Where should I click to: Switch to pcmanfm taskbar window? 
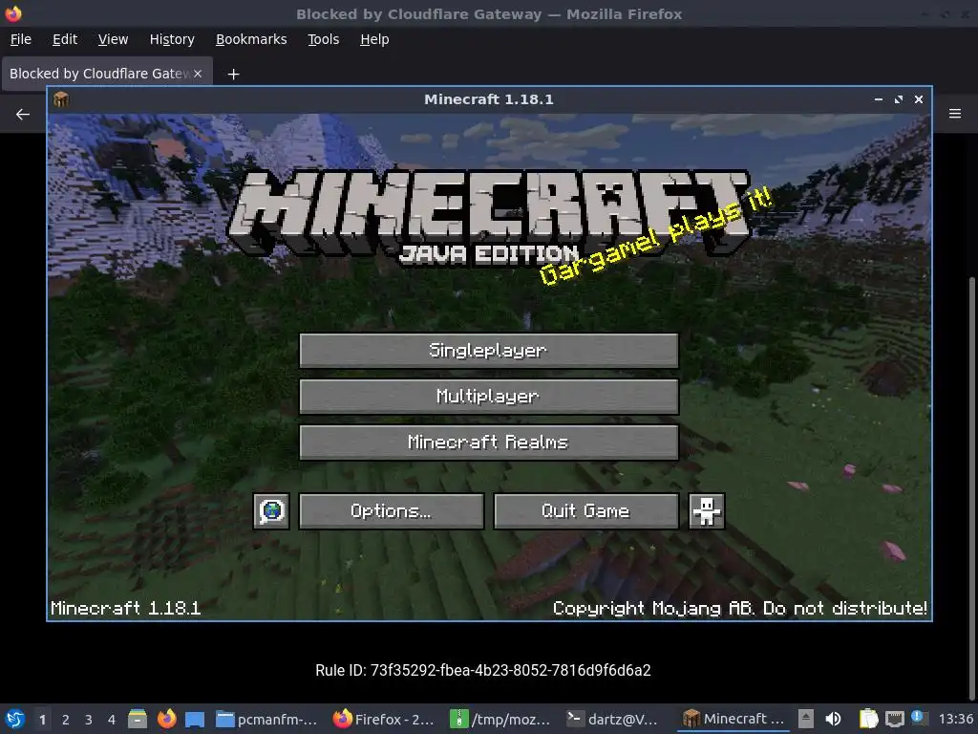[267, 719]
